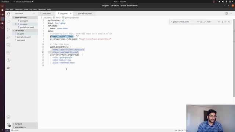Toggle Match Case in find widget

click(198, 22)
